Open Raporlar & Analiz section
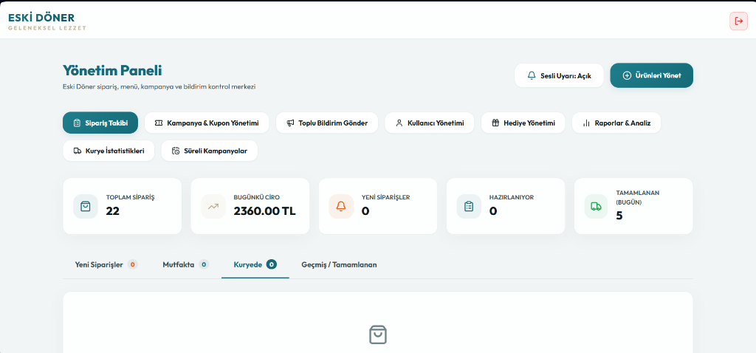This screenshot has width=756, height=353. (x=616, y=123)
